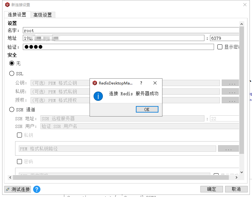Click the horizontal scrollbar thumb
This screenshot has width=252, height=197.
coord(121,178)
